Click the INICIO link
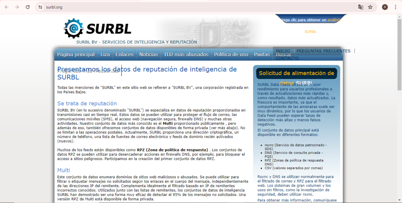 pyautogui.click(x=283, y=51)
